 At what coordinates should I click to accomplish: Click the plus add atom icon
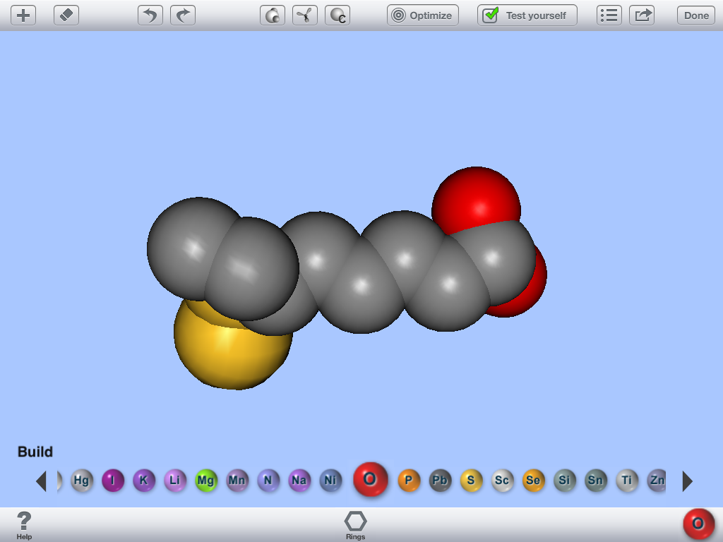(x=23, y=16)
